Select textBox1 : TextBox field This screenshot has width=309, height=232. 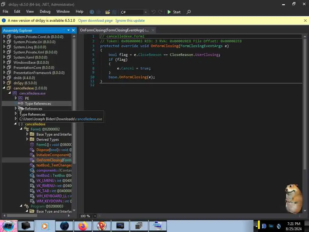(54, 176)
